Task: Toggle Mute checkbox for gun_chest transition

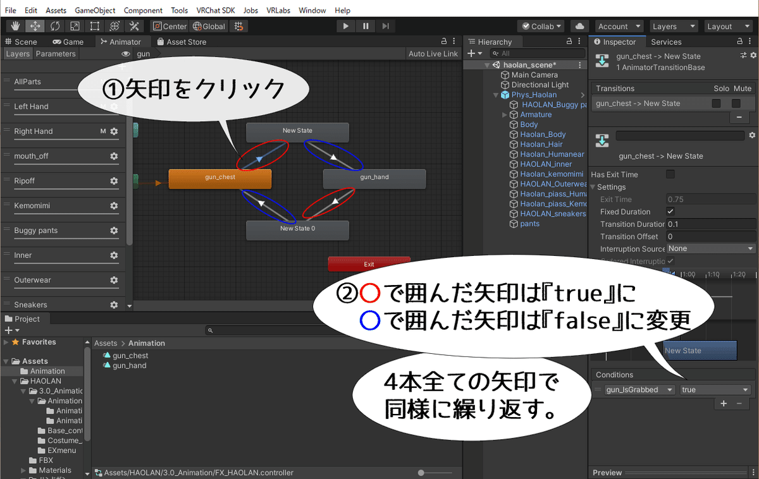Action: [736, 104]
